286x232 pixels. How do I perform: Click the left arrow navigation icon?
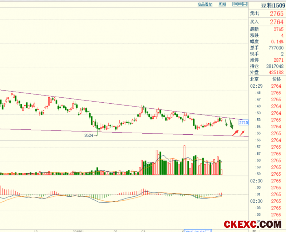235,4
